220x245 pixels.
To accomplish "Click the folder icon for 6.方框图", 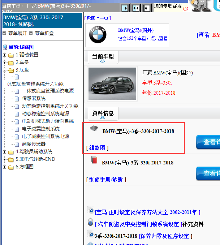I will pos(11,167).
